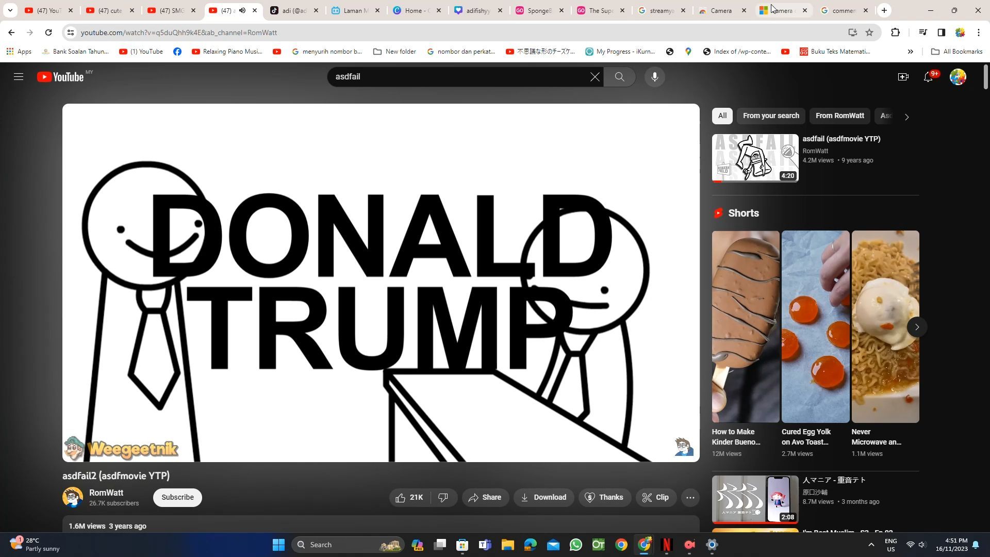
Task: Bookmark this page with the star
Action: (869, 32)
